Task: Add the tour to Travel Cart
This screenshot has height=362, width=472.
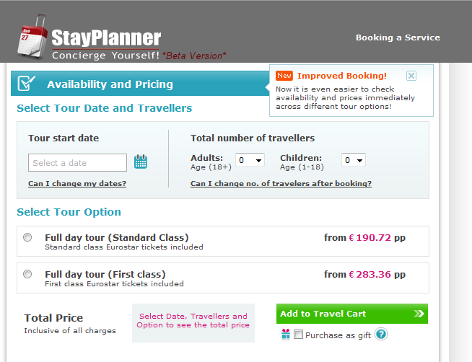Action: pyautogui.click(x=352, y=314)
